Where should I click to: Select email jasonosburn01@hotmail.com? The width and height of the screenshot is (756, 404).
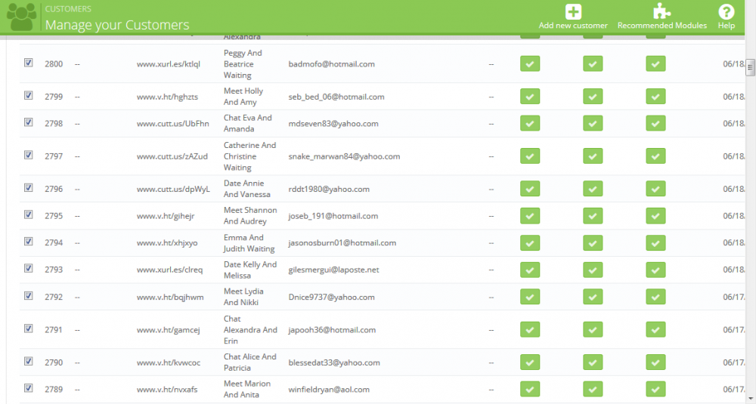point(342,242)
